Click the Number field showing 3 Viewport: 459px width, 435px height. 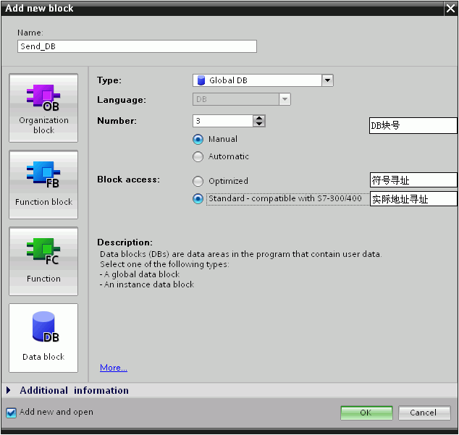coord(223,121)
